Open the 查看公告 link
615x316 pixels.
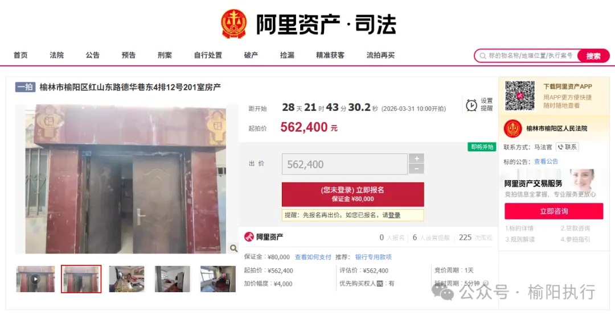pos(546,161)
